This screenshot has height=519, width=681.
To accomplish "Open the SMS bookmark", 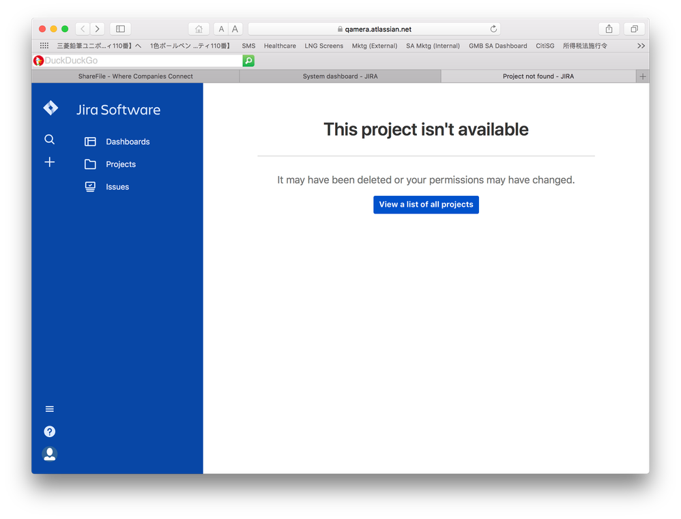I will [x=248, y=46].
